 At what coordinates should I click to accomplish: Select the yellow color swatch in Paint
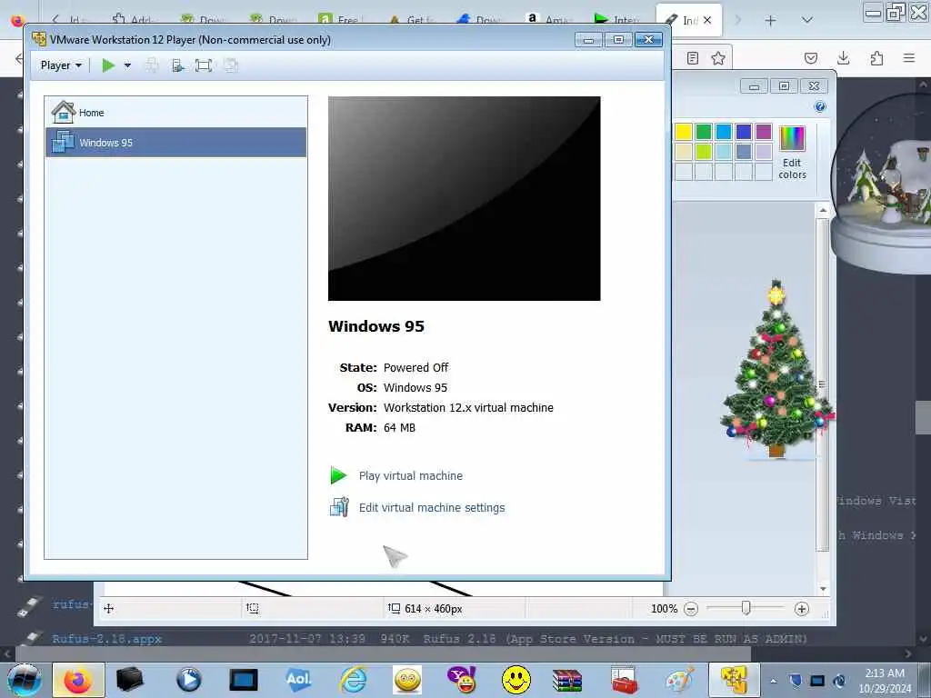(x=684, y=131)
